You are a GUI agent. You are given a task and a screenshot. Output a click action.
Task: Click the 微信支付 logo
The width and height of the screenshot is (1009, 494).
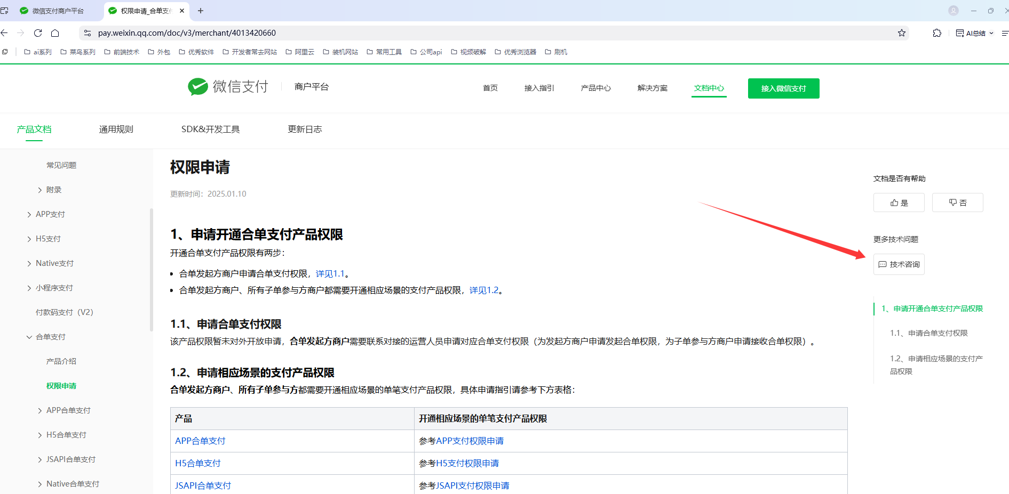point(228,86)
